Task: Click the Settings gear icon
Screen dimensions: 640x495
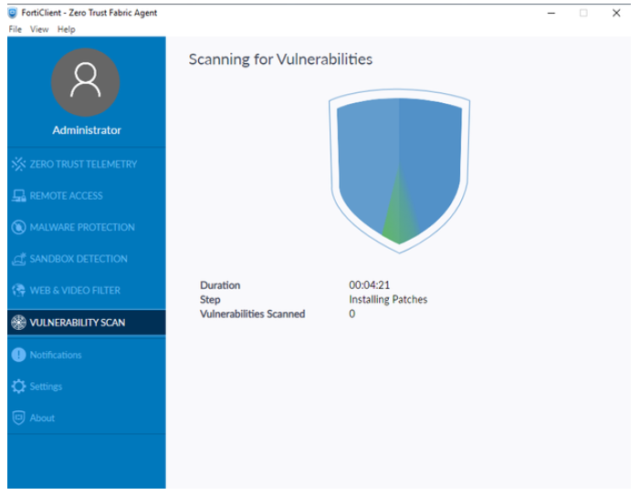Action: [x=19, y=387]
